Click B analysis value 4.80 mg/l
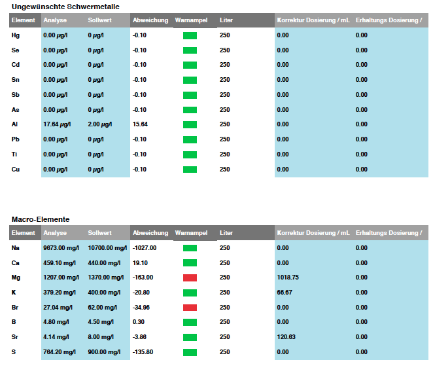This screenshot has width=433, height=377. coord(56,322)
